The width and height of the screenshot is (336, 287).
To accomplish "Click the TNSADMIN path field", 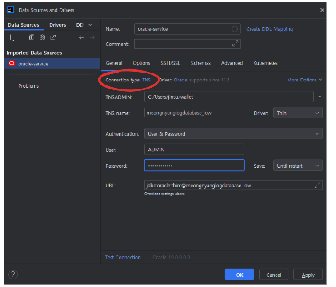I will (229, 97).
